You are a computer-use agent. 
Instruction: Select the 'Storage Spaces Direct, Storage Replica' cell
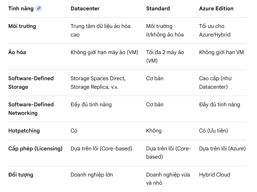click(98, 83)
